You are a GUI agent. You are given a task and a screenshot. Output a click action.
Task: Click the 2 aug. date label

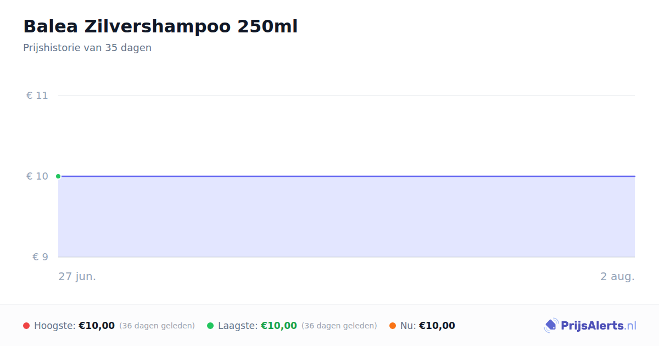(617, 276)
